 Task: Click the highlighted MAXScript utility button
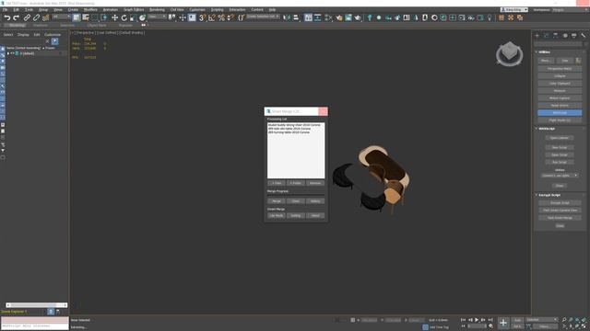560,112
